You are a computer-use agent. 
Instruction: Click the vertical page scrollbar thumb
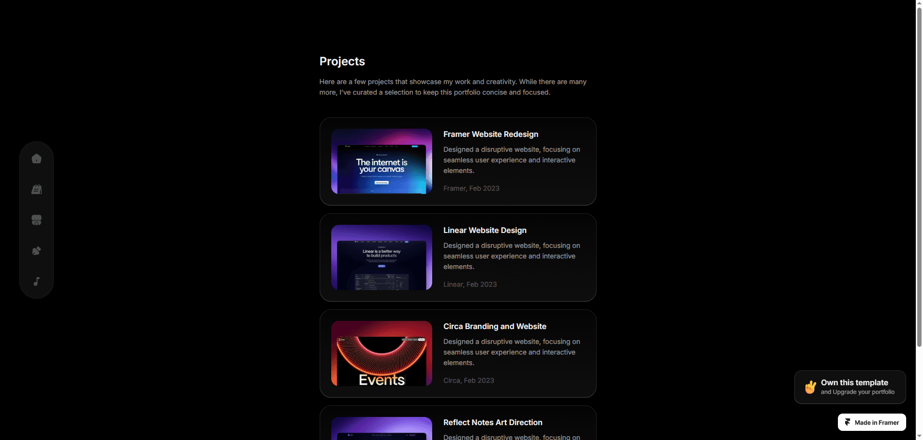tap(919, 177)
